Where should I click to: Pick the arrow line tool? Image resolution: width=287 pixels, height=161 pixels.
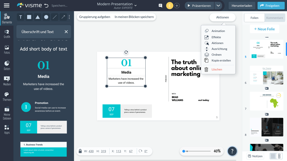click(63, 17)
